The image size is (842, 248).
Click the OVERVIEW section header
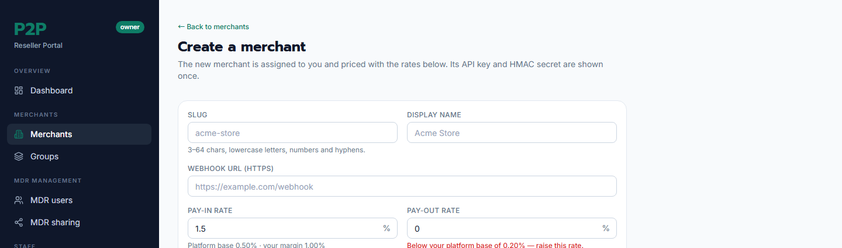coord(32,71)
